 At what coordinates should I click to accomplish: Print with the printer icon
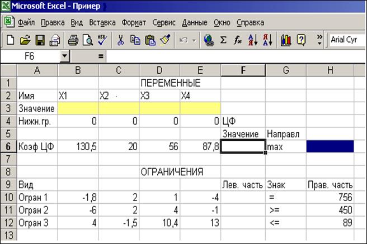point(73,40)
